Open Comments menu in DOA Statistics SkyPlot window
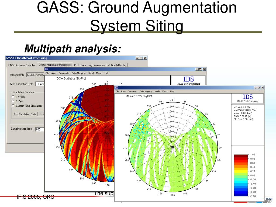 [64, 73]
